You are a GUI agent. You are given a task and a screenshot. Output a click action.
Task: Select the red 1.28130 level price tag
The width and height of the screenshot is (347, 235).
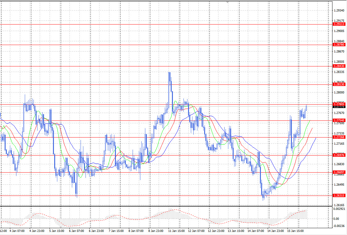point(339,84)
